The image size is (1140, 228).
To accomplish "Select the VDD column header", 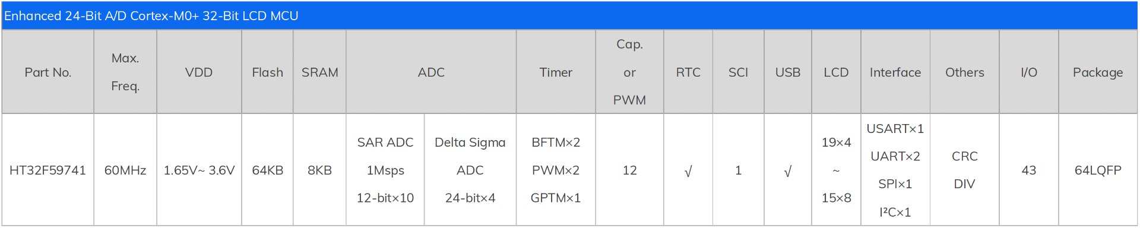I will tap(199, 72).
